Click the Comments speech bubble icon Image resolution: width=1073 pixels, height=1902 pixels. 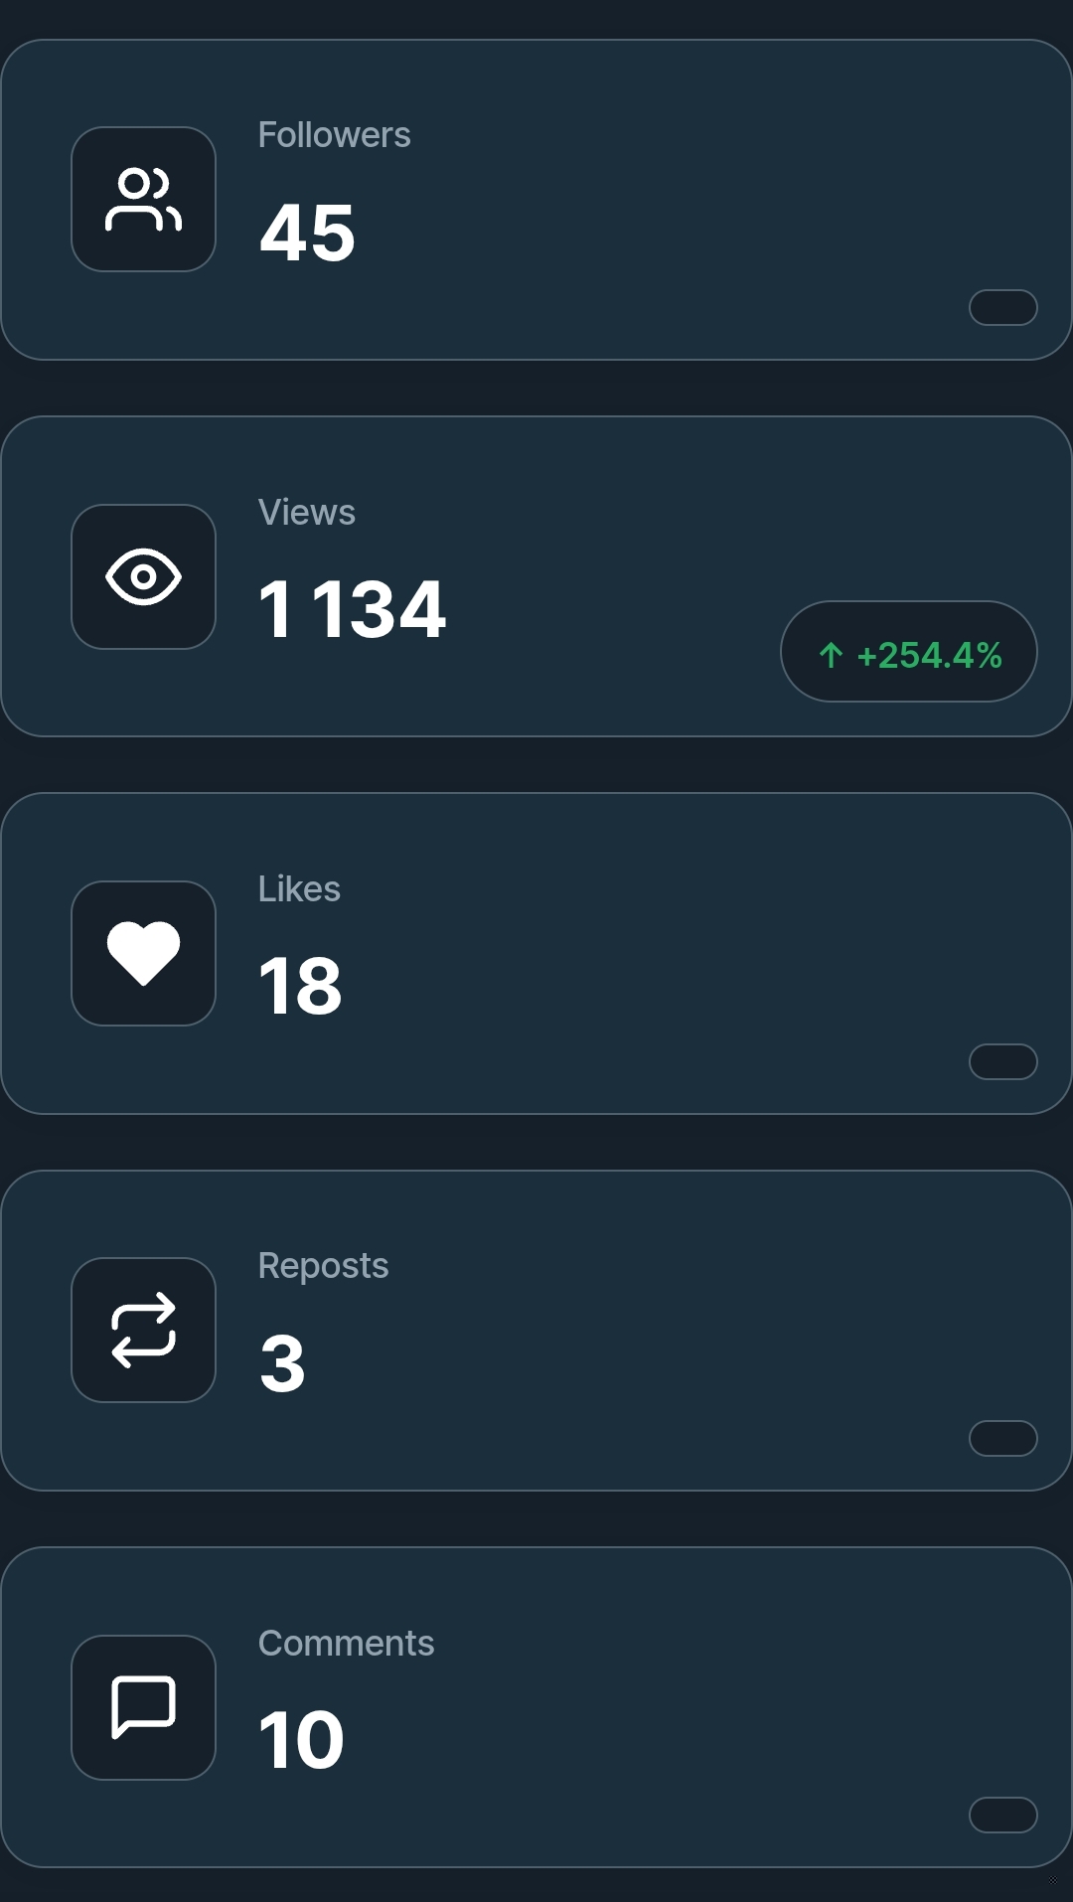click(143, 1706)
